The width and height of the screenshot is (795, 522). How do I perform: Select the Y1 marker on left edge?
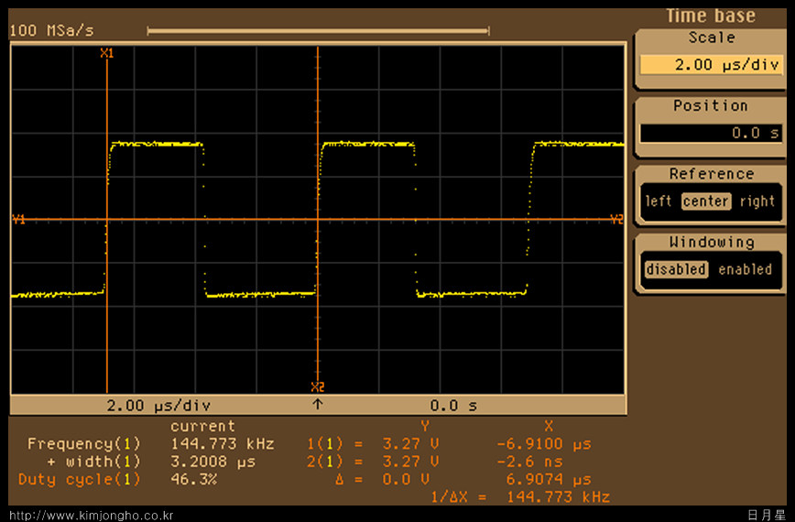[x=18, y=219]
